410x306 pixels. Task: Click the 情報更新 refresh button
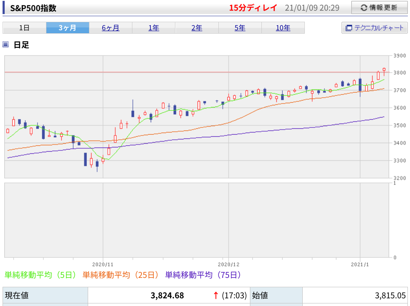[x=379, y=8]
